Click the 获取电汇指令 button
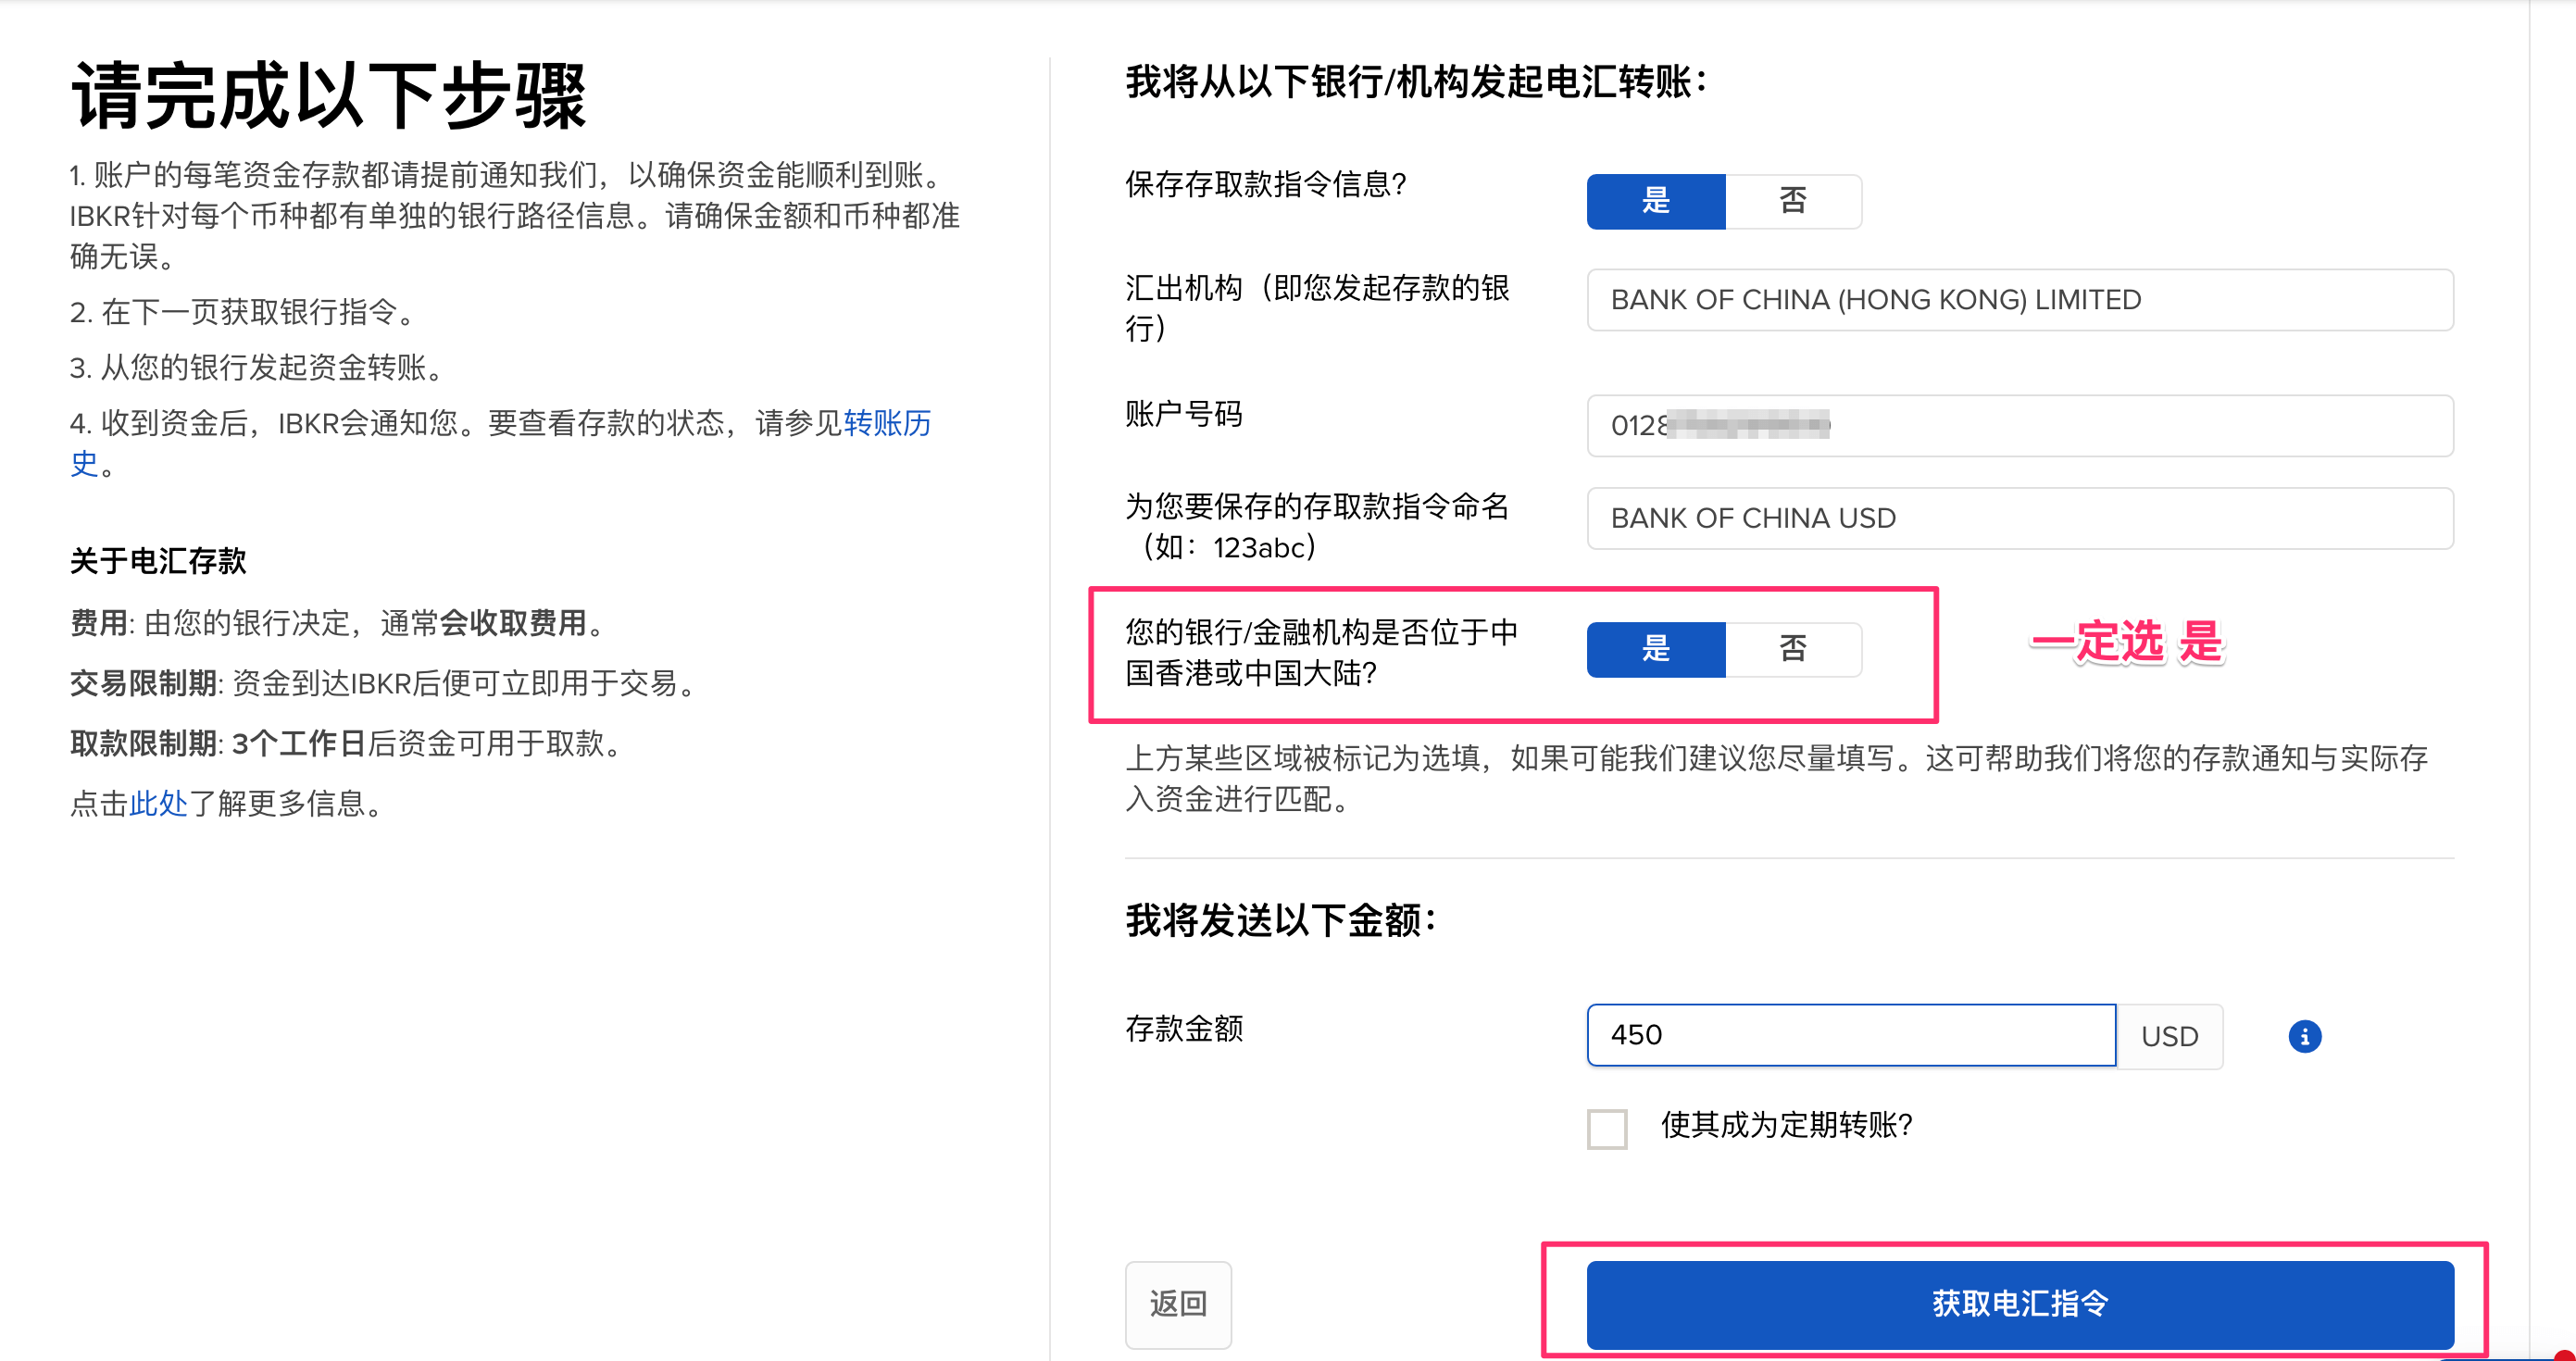Screen dimensions: 2576x1361 (x=2019, y=1304)
